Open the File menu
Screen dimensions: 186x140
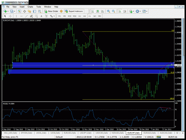click(8, 7)
